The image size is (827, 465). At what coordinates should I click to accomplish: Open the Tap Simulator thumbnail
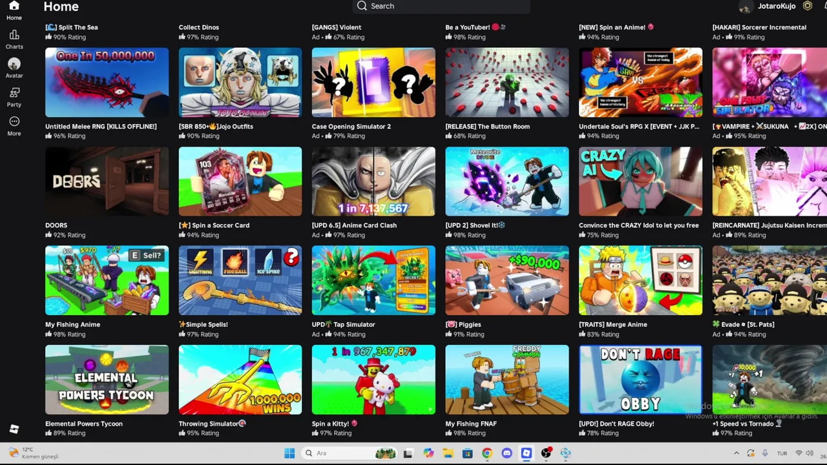click(x=373, y=280)
